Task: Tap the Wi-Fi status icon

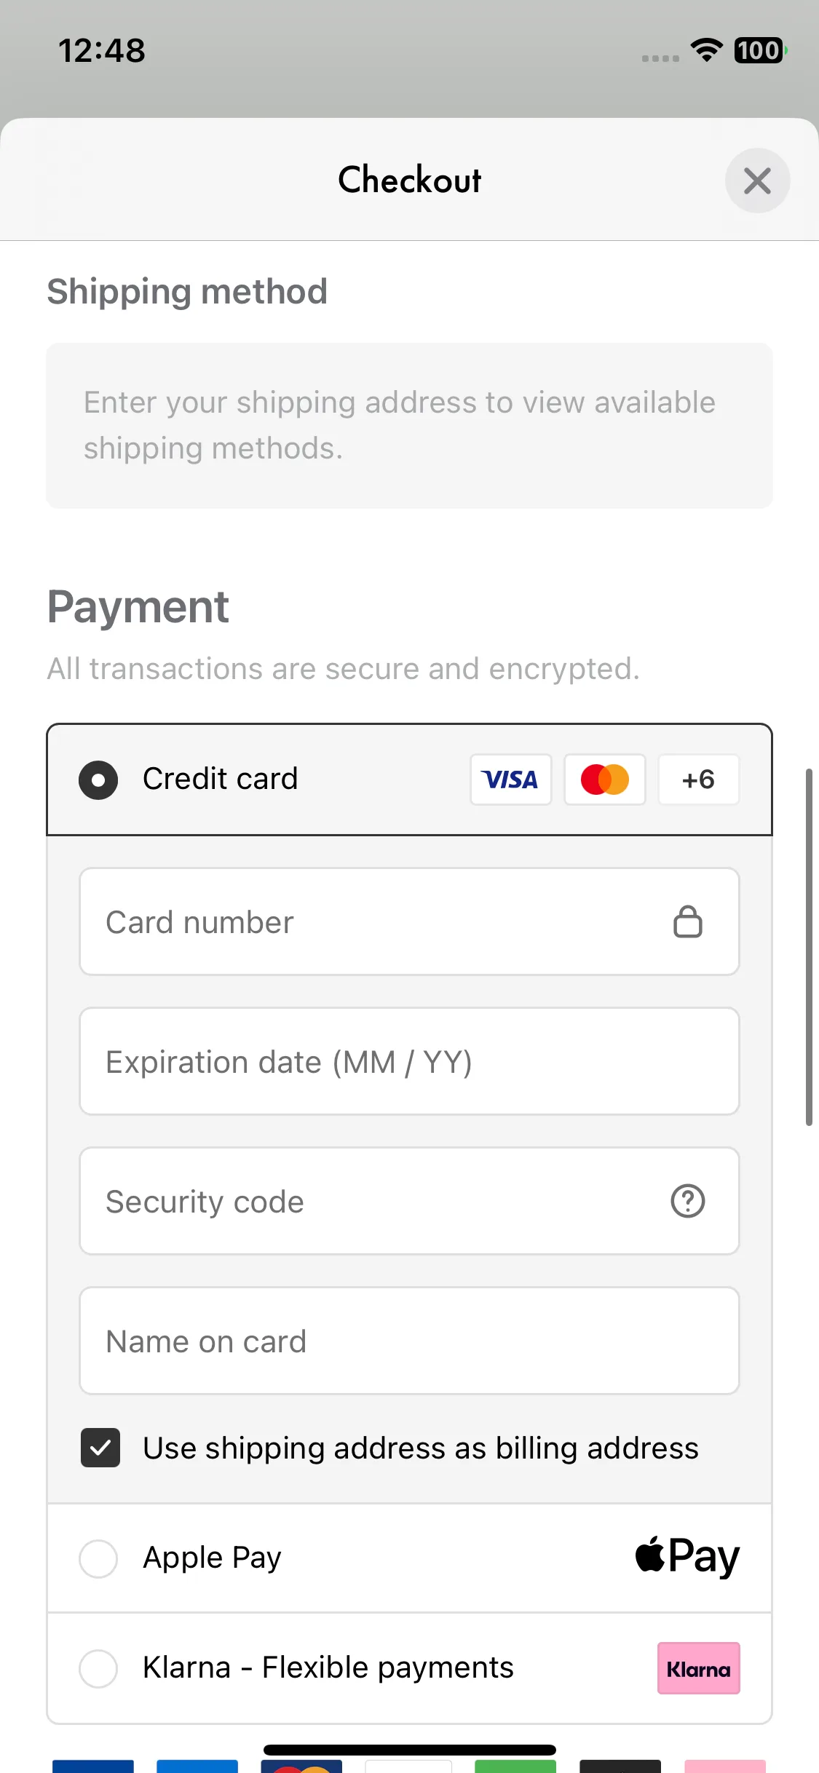Action: pos(706,50)
